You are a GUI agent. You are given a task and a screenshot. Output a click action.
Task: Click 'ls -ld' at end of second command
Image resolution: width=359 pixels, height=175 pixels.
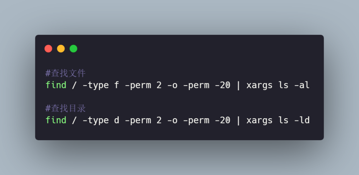coord(294,120)
